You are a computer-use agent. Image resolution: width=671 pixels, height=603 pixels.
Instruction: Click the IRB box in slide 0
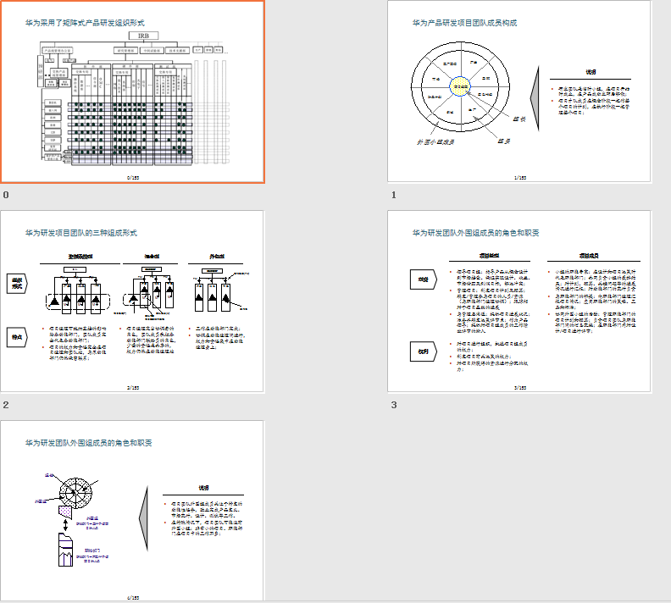(143, 36)
